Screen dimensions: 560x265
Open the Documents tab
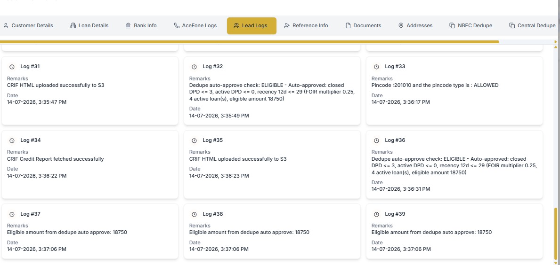tap(363, 26)
